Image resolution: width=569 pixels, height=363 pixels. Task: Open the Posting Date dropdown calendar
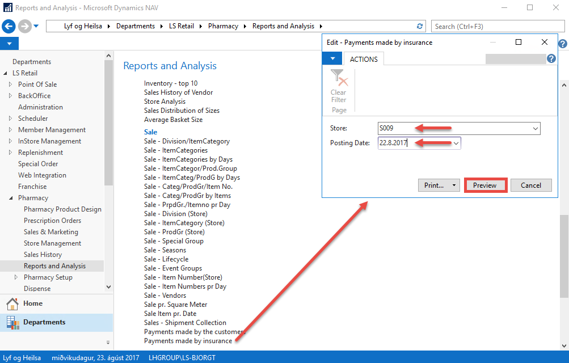click(456, 143)
